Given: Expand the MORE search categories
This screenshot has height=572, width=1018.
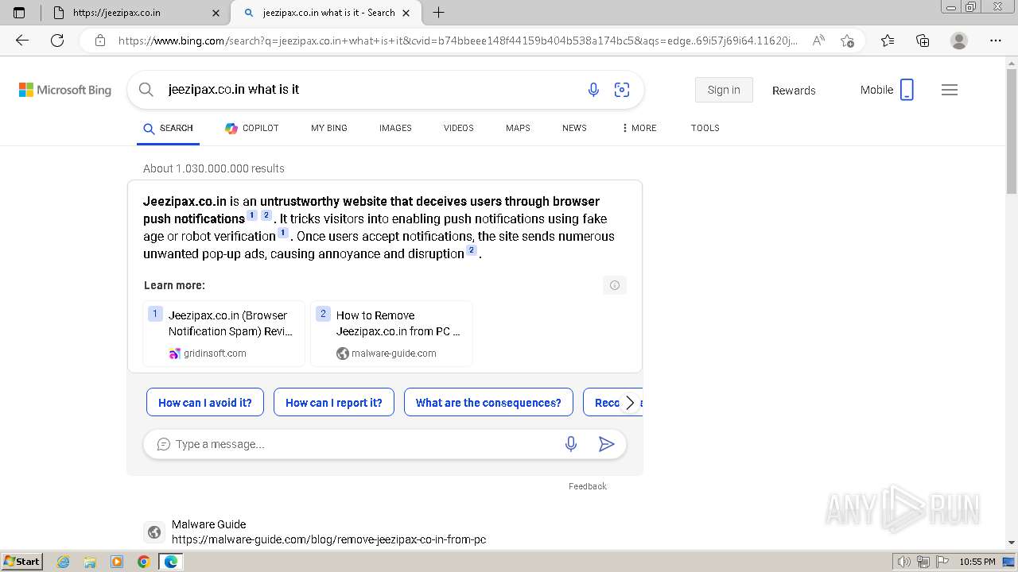Looking at the screenshot, I should 639,128.
